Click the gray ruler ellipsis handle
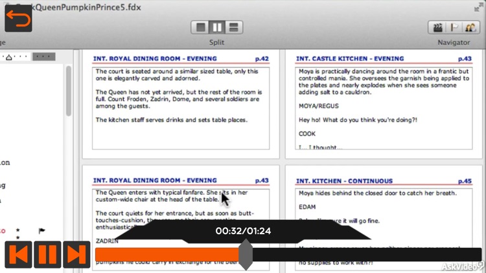486x273 pixels. pos(43,57)
